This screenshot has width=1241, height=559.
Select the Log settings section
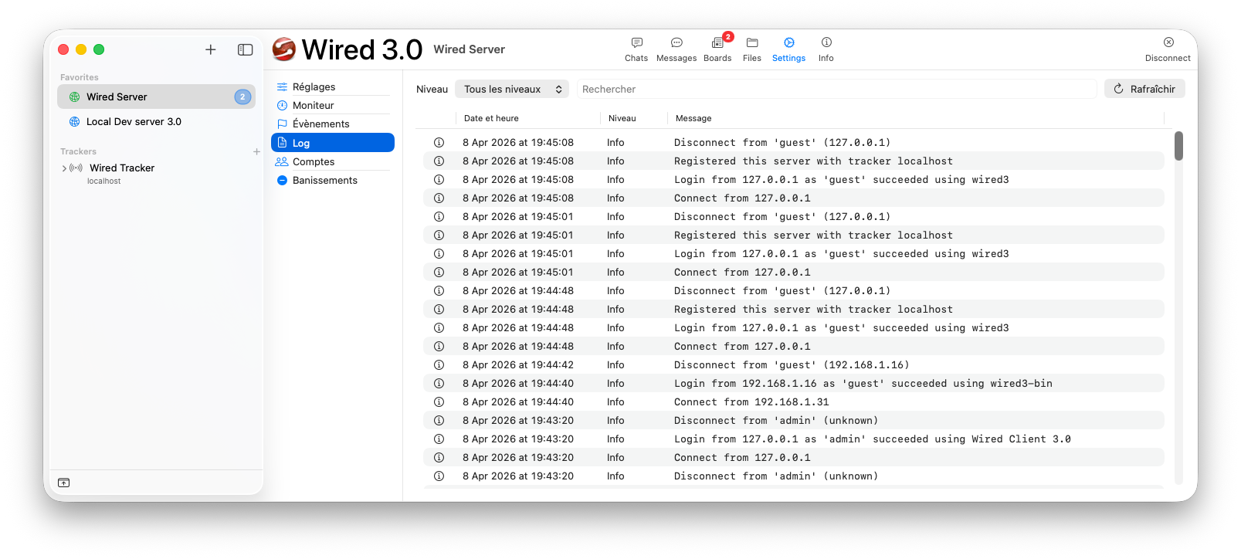tap(333, 143)
